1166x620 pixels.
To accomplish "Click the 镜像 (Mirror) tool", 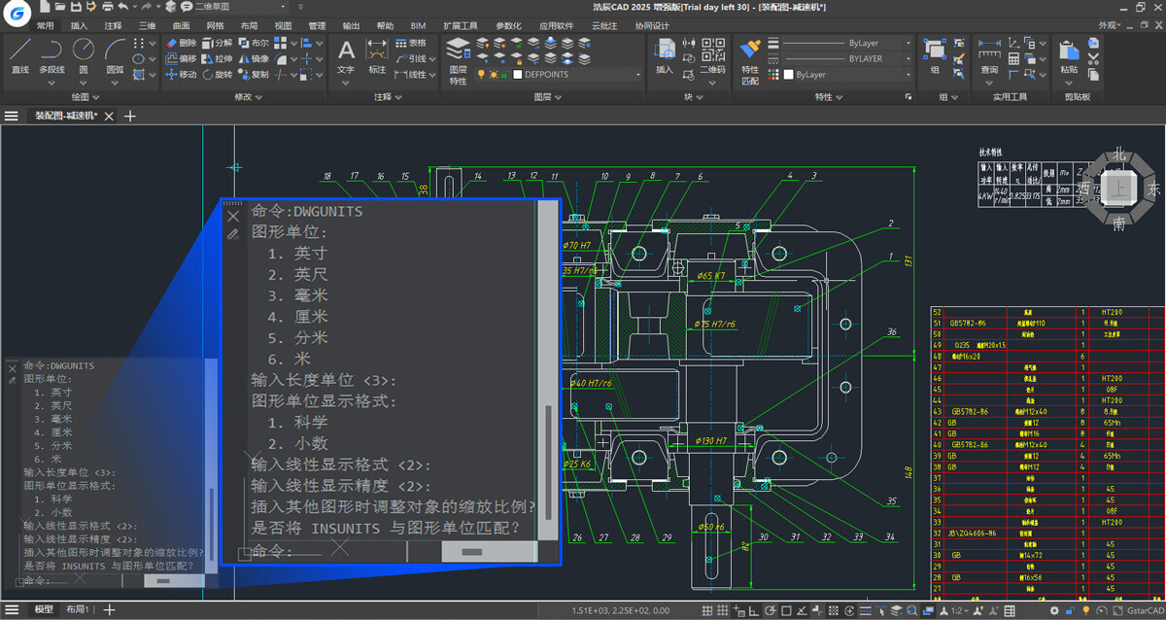I will pyautogui.click(x=253, y=59).
